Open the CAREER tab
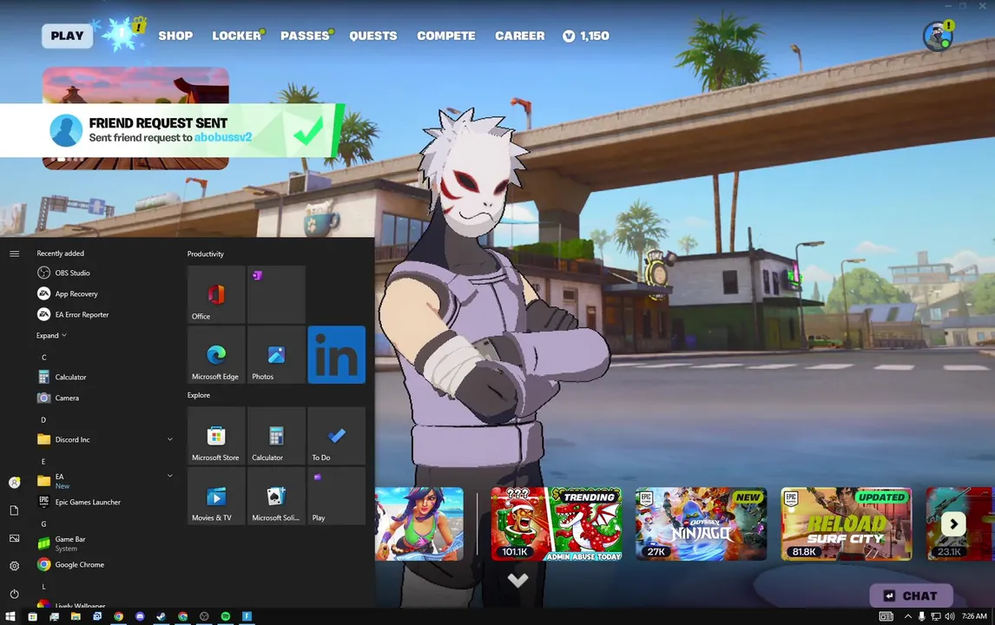 (x=520, y=36)
